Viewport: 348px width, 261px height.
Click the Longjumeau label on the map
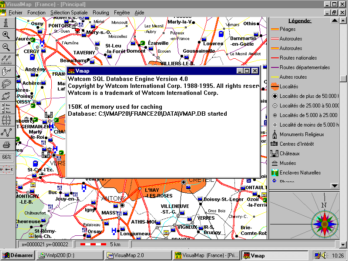[135, 234]
